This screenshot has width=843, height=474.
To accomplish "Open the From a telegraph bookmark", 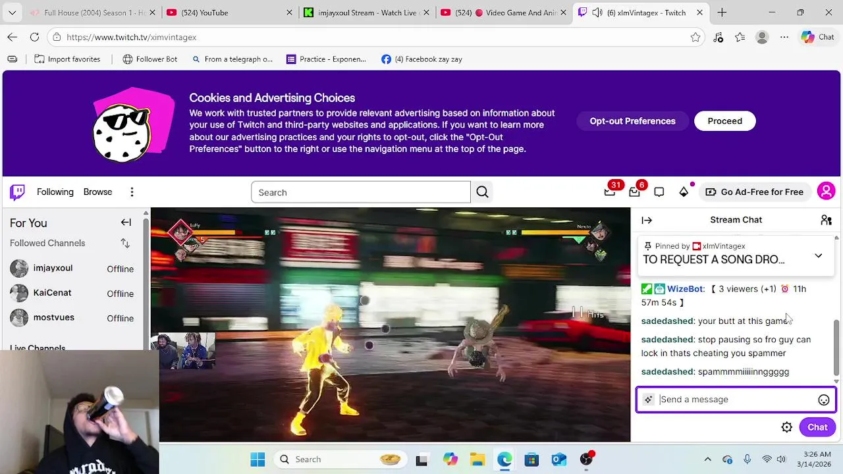I will (232, 59).
